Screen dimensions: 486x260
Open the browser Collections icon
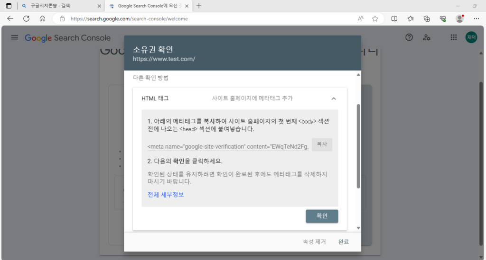pyautogui.click(x=427, y=18)
